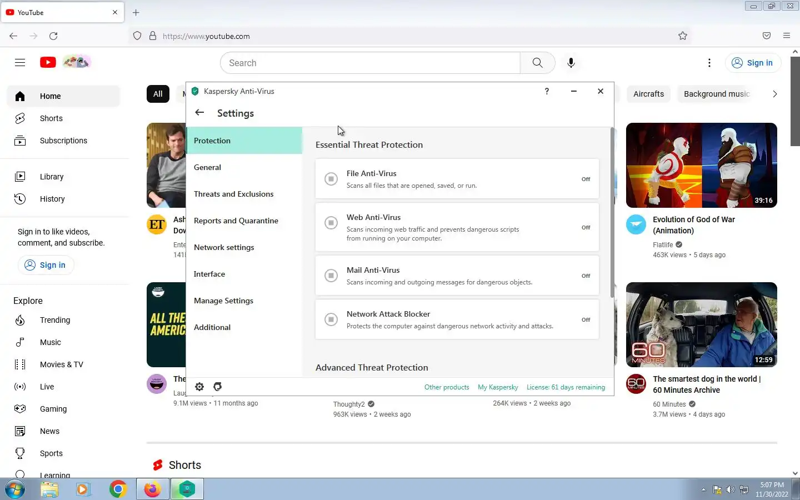Open File Explorer from taskbar
This screenshot has height=500, width=800.
[x=49, y=489]
